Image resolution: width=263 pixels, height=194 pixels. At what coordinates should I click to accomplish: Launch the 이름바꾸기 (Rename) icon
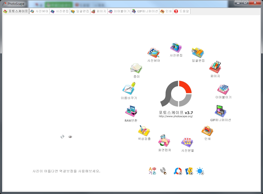coord(129,88)
